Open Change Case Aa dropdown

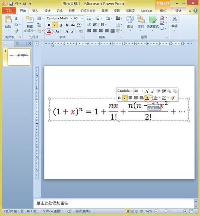coord(58,31)
